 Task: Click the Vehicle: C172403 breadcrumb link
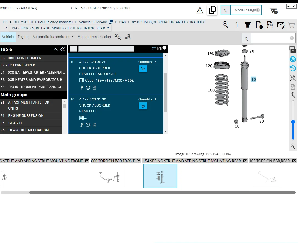pyautogui.click(x=93, y=22)
